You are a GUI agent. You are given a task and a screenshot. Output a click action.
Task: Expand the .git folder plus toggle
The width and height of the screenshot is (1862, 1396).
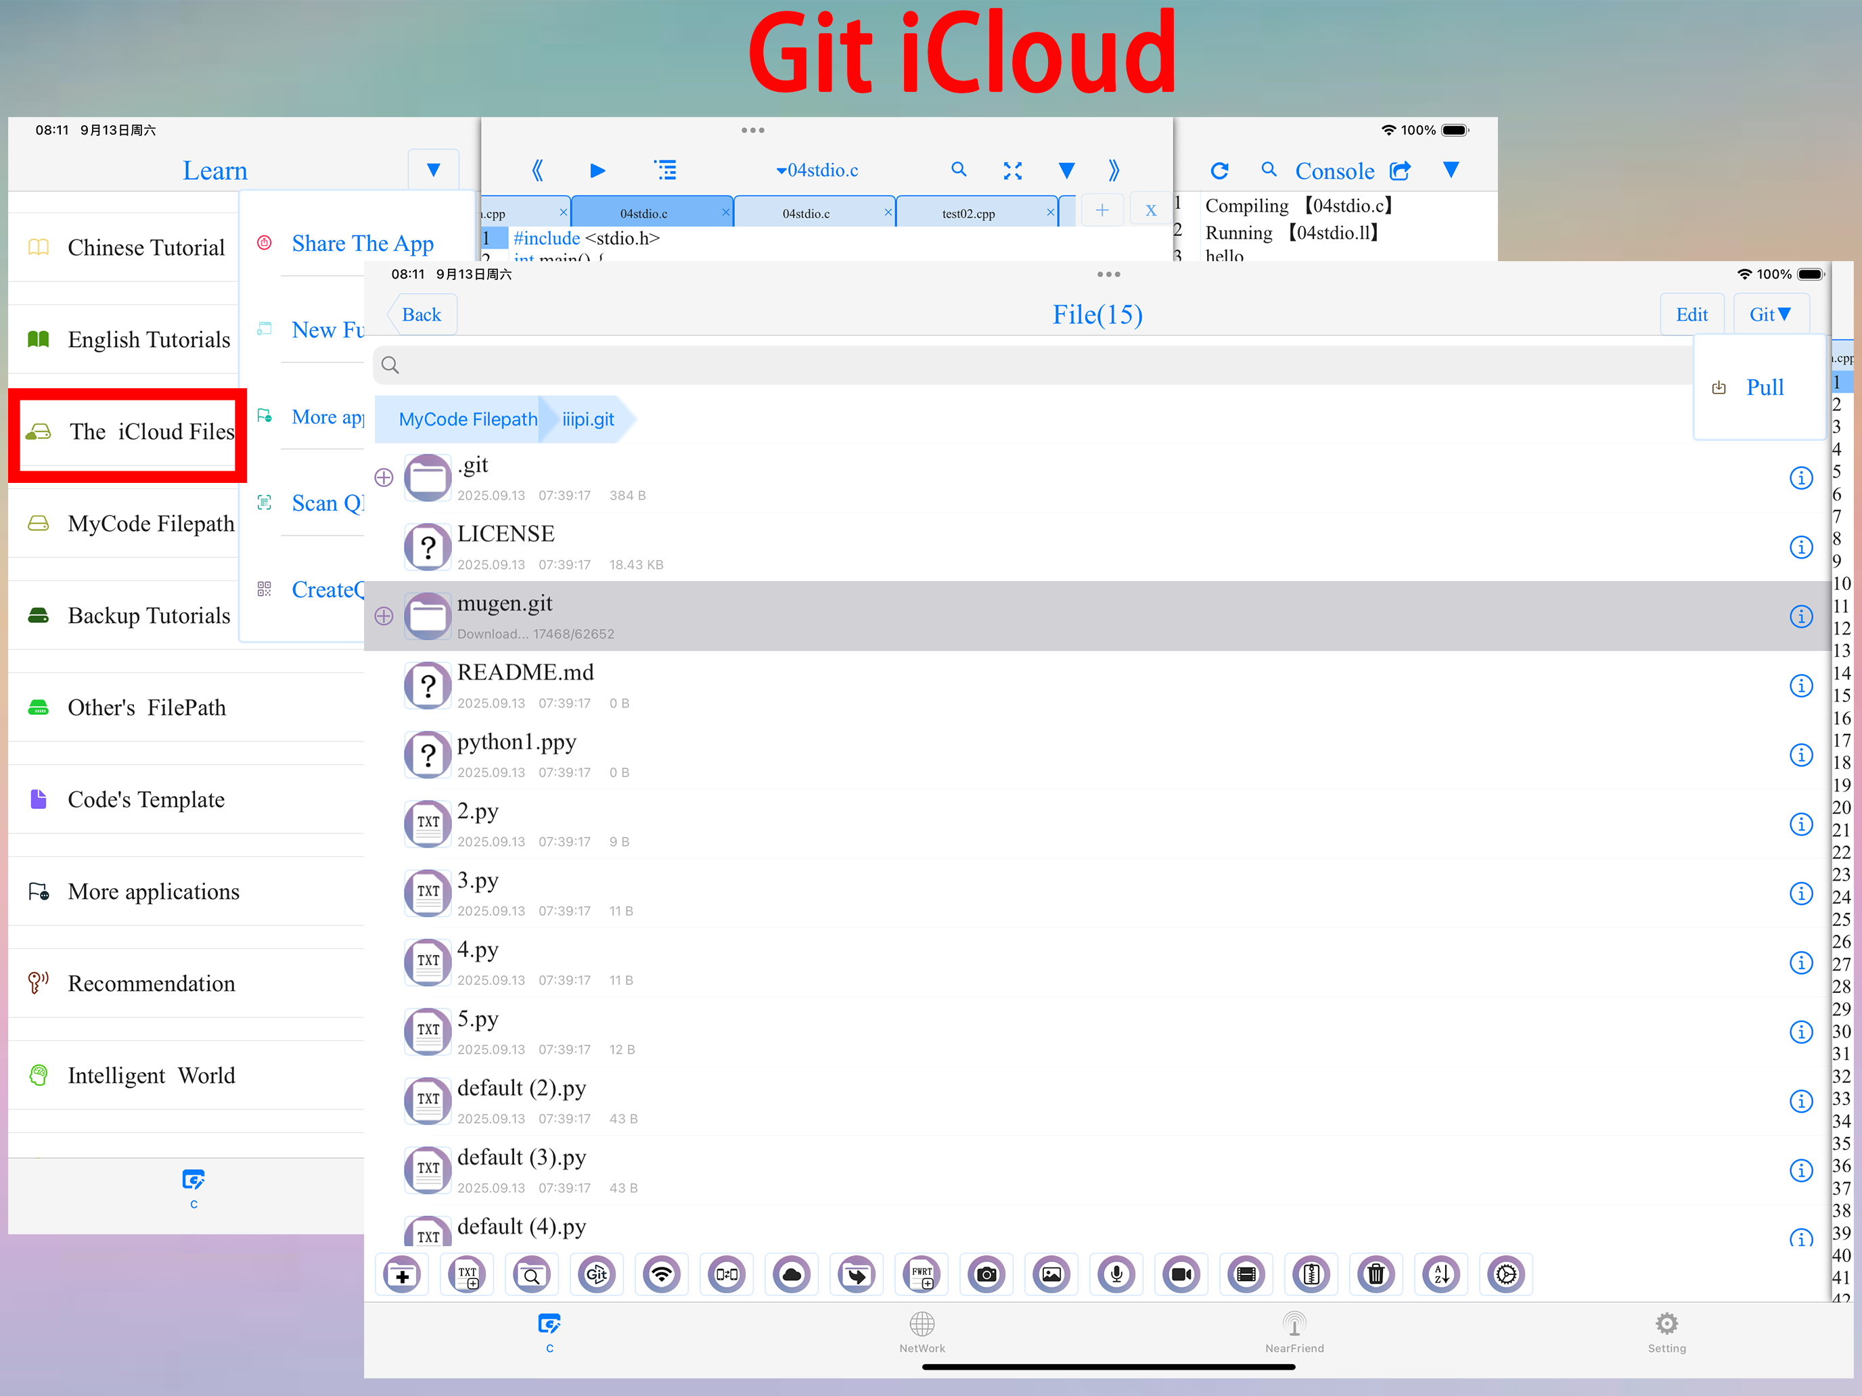click(384, 478)
